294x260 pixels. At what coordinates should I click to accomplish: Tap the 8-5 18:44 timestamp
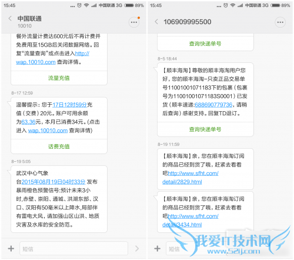pyautogui.click(x=167, y=59)
